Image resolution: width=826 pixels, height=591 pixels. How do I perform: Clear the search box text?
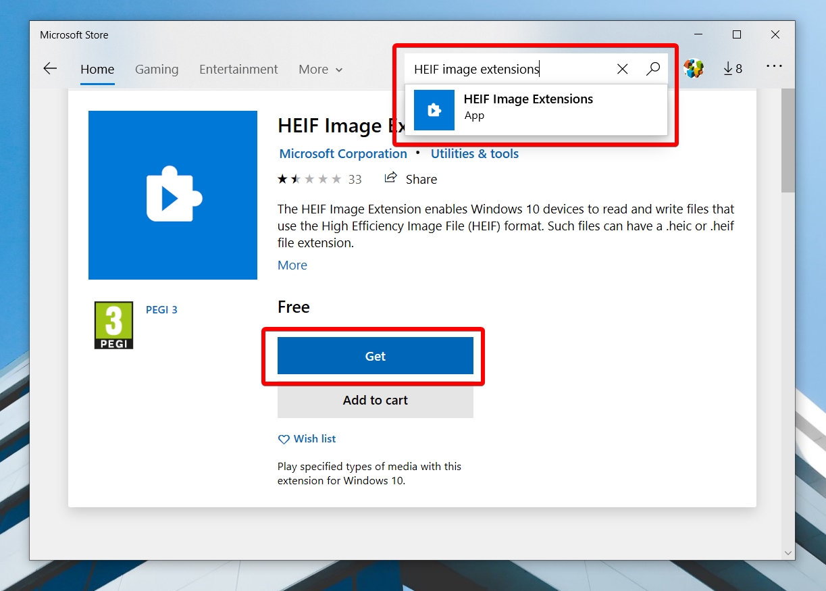(x=623, y=69)
